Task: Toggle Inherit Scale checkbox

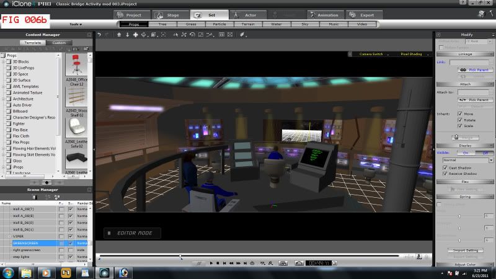Action: tap(460, 126)
